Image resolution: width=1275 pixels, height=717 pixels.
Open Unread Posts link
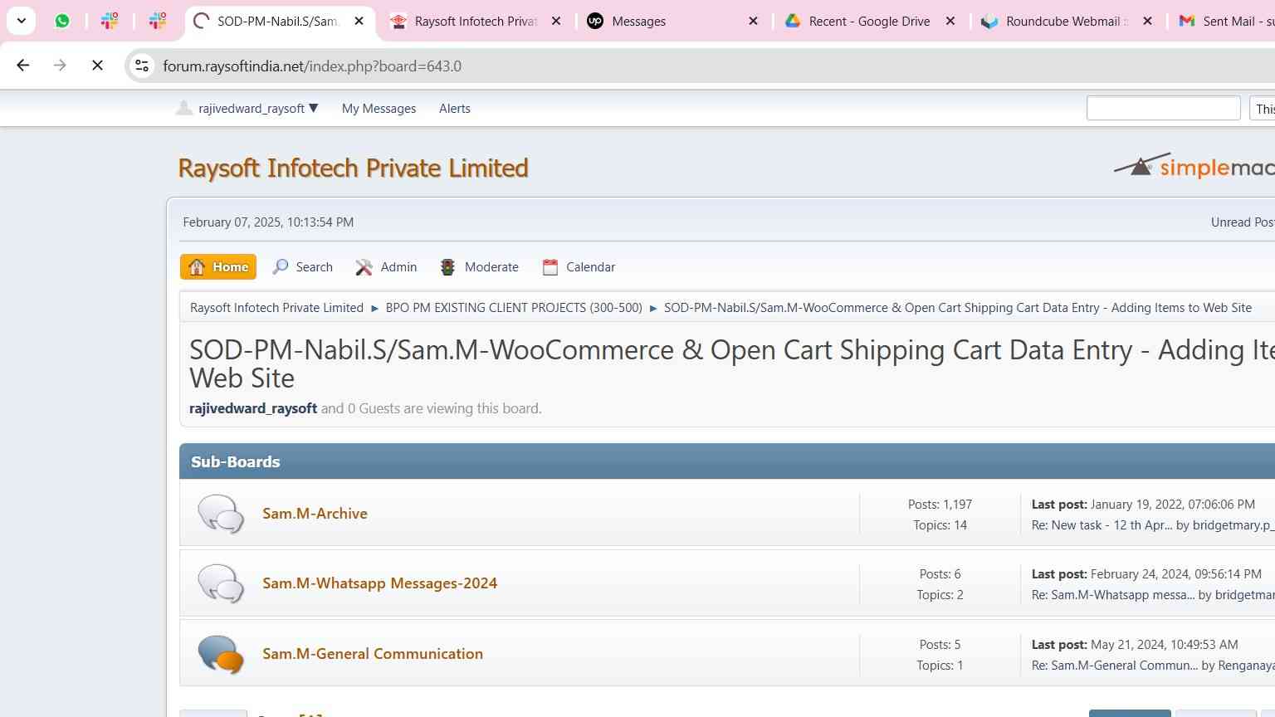tap(1243, 222)
